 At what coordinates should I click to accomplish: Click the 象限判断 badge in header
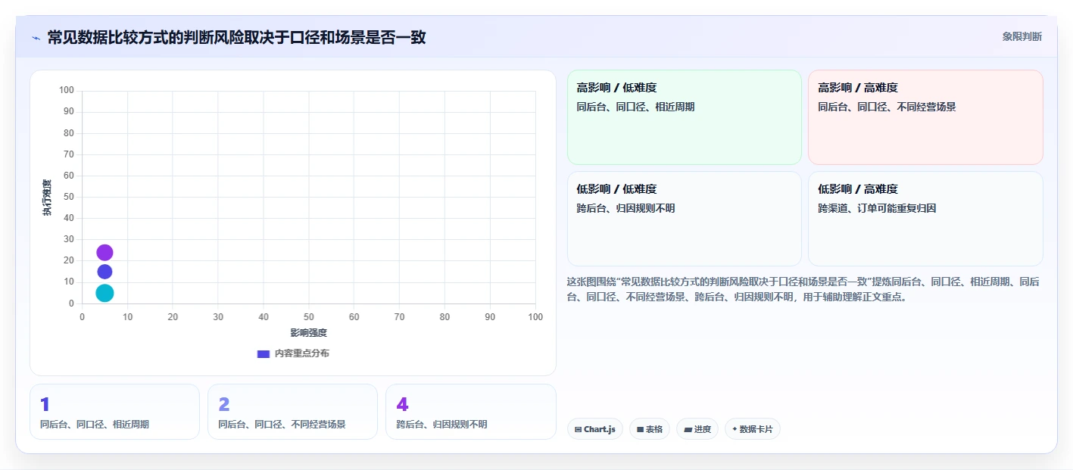[1022, 36]
